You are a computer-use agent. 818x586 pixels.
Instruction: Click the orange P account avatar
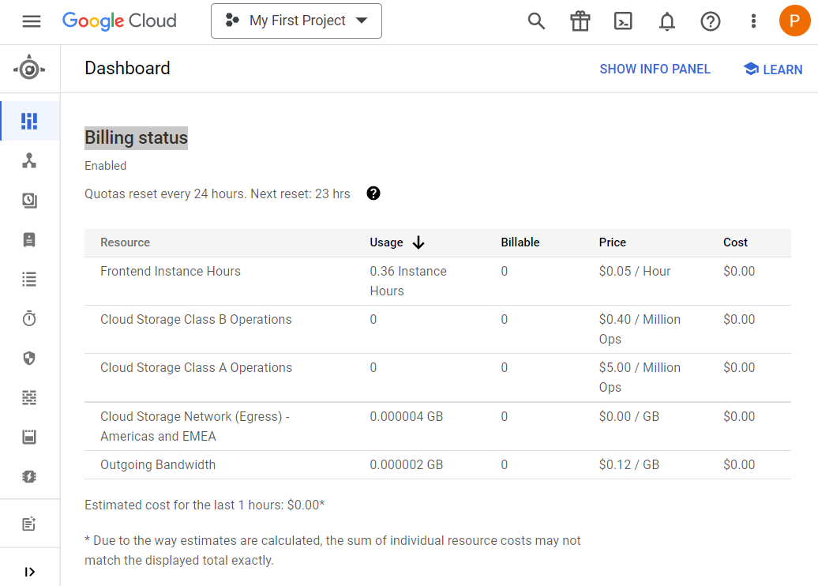click(x=794, y=21)
